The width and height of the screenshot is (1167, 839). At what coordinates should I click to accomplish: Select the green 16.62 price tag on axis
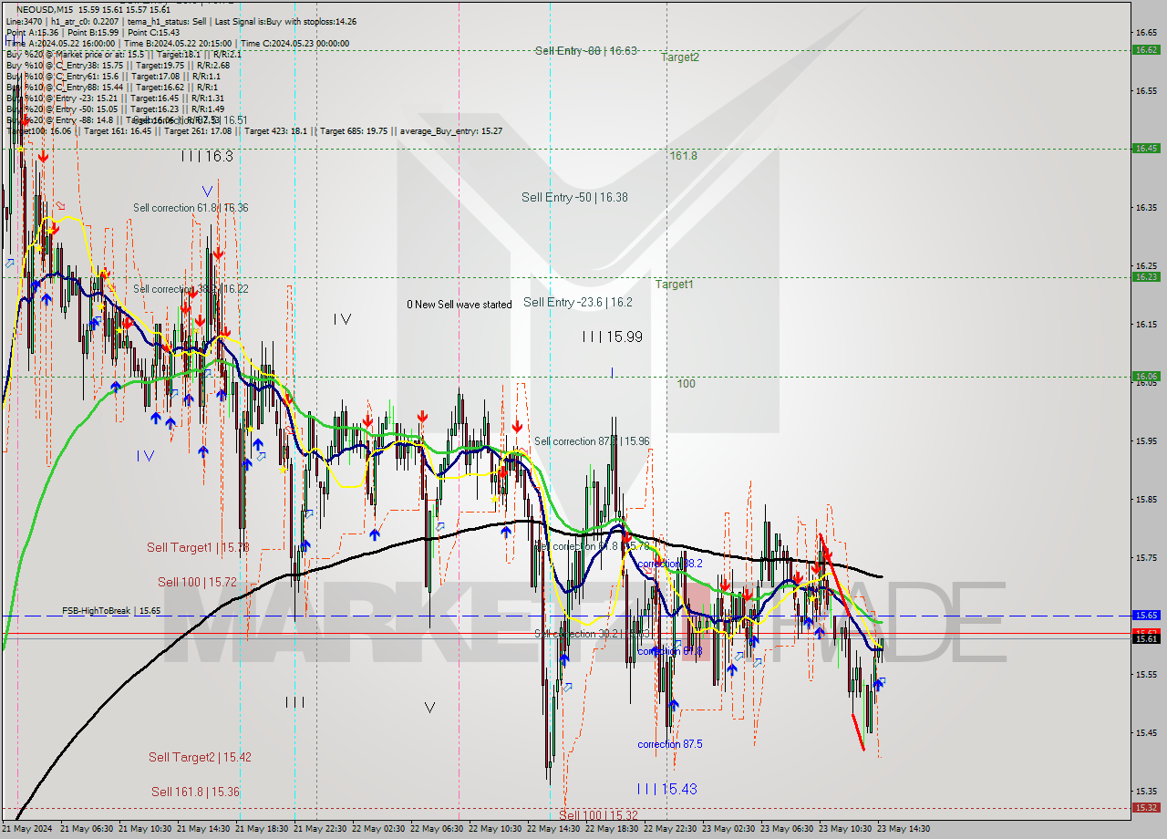tap(1146, 50)
